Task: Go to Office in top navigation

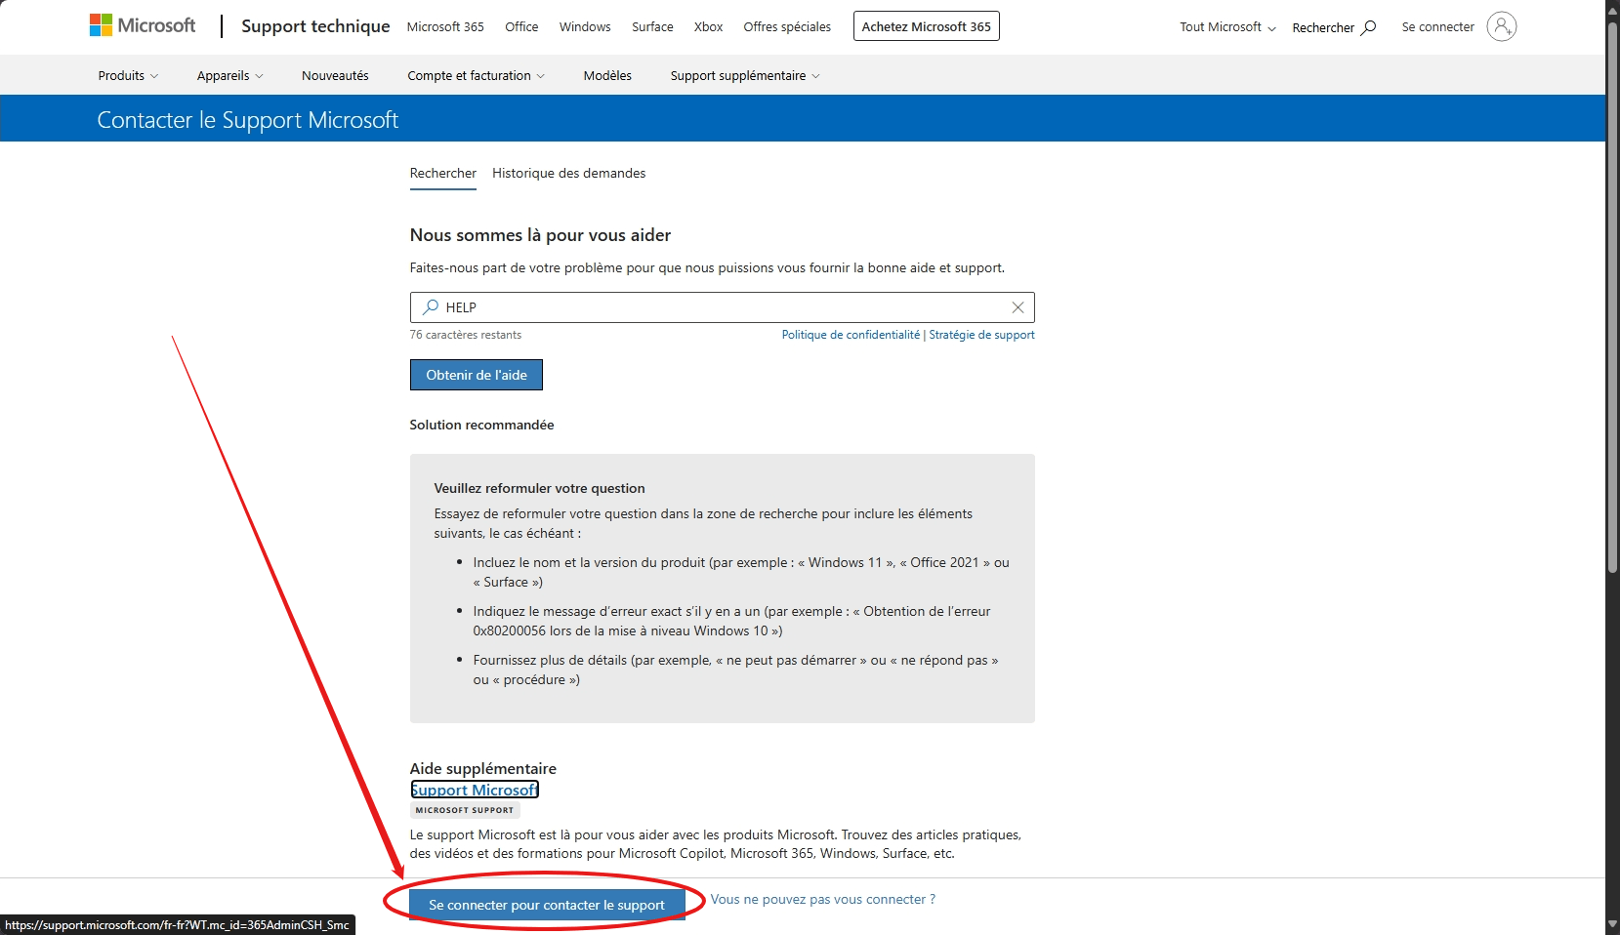Action: 521,26
